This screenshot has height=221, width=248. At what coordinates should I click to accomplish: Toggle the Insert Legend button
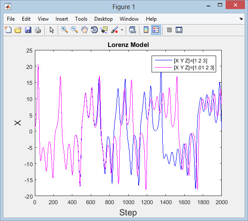pyautogui.click(x=156, y=30)
